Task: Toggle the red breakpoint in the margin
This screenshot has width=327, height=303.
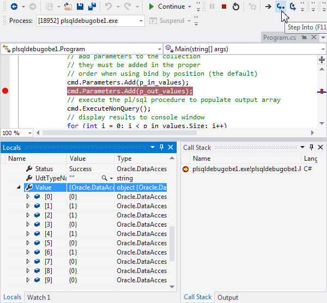Action: pos(5,91)
